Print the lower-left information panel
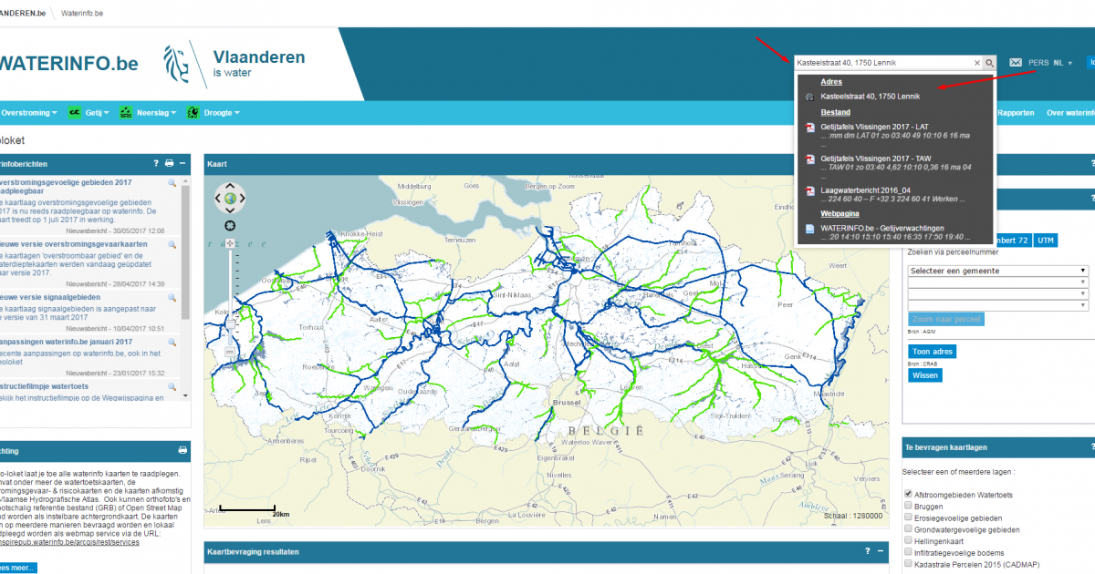 (x=182, y=450)
